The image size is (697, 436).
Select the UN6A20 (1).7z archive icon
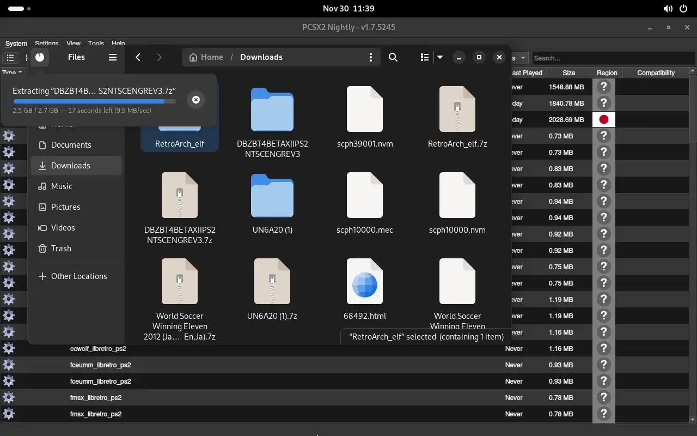[x=272, y=281]
